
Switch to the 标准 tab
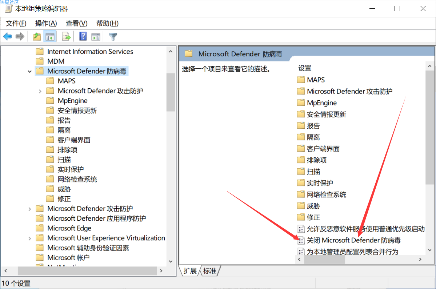point(210,271)
